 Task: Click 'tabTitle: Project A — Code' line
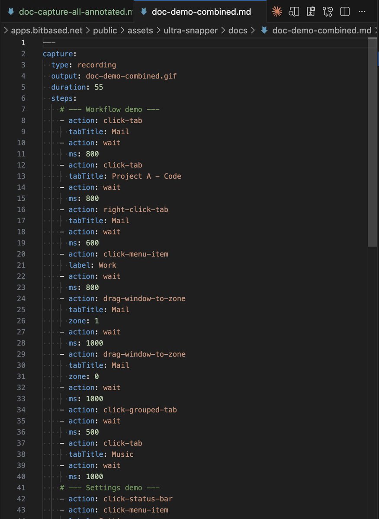125,176
